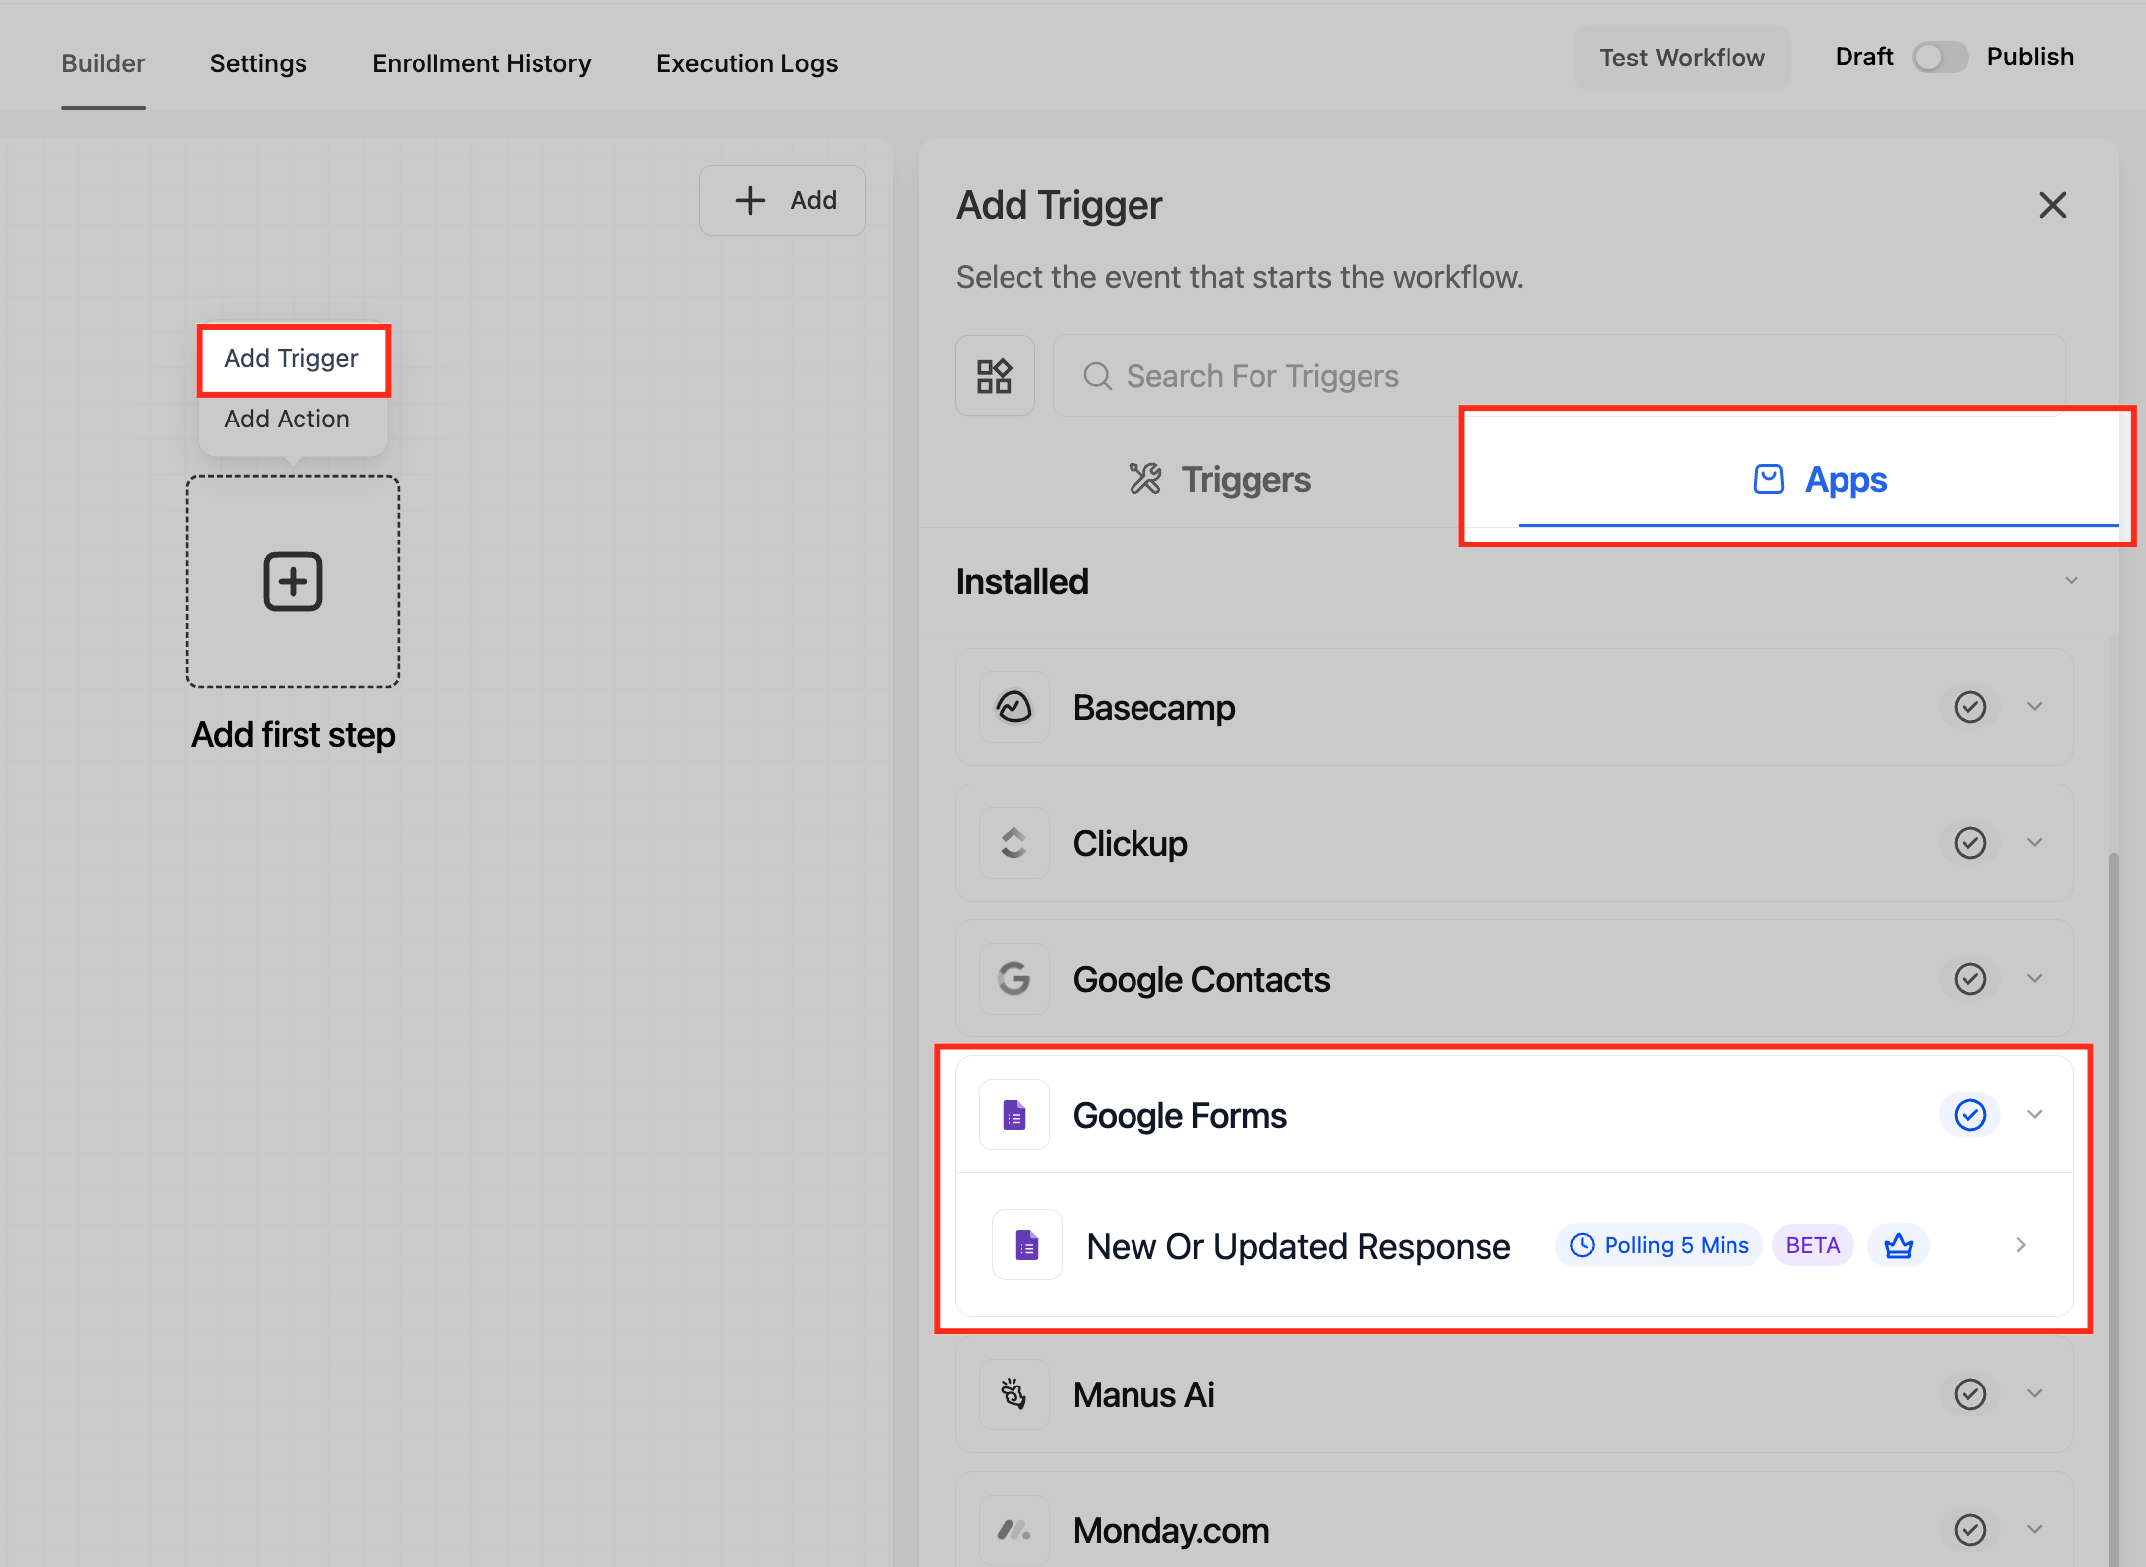Screen dimensions: 2146x1567
Task: Click the premium crown badge icon
Action: [x=1898, y=1245]
